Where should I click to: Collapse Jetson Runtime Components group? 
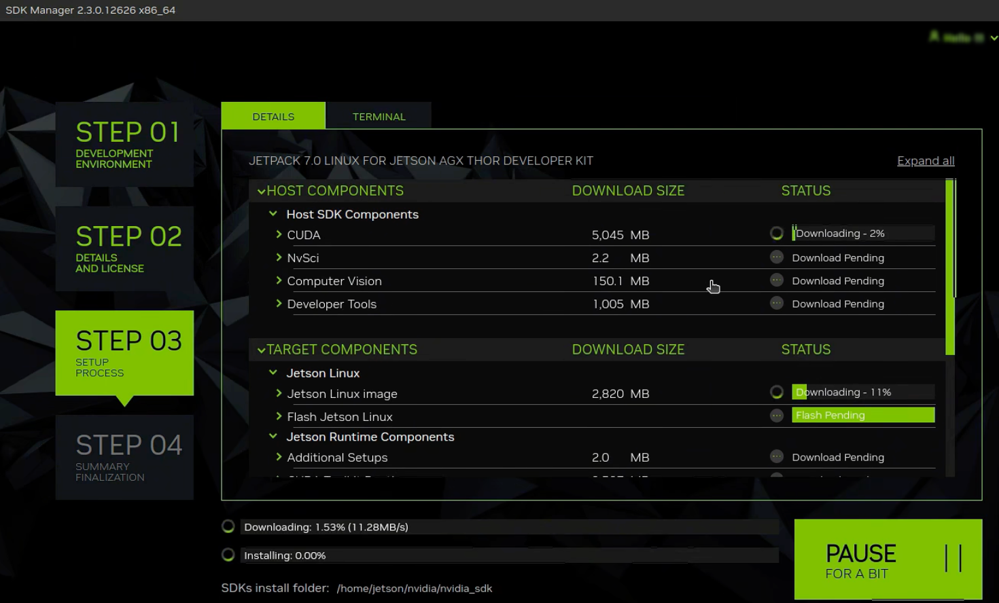(x=273, y=437)
